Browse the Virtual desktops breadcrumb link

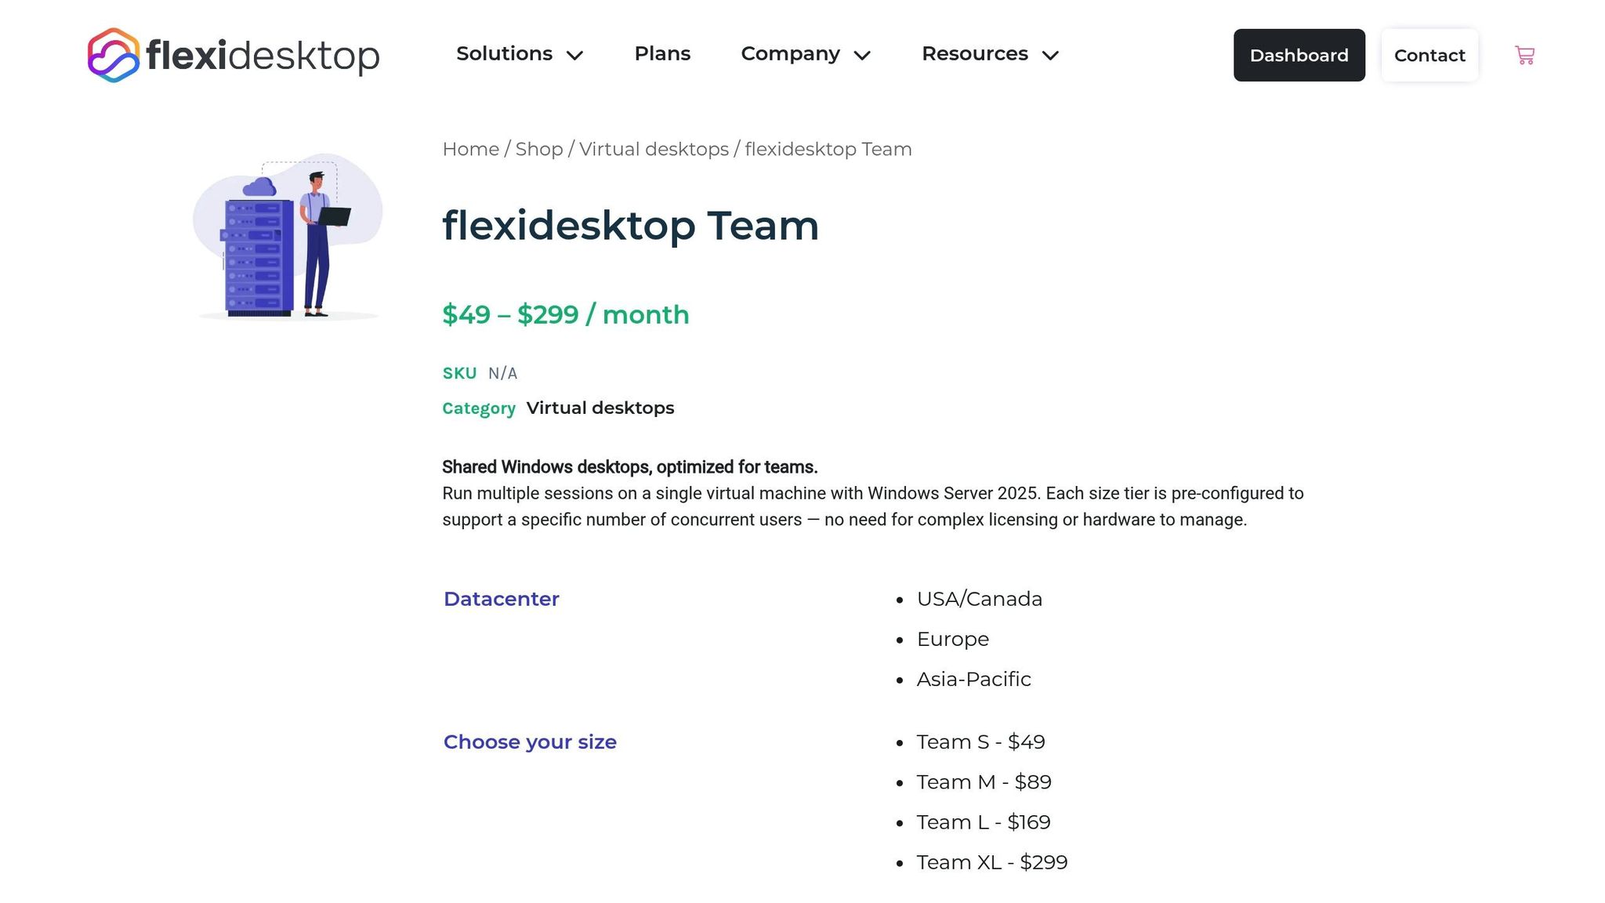click(654, 149)
